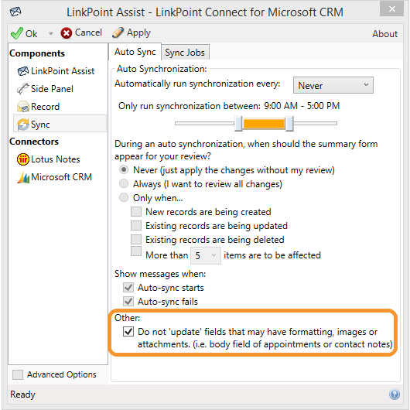
Task: Click the red Cancel icon
Action: click(x=67, y=33)
